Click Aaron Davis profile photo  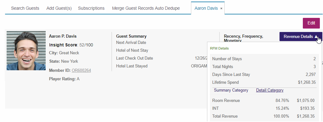(26, 50)
